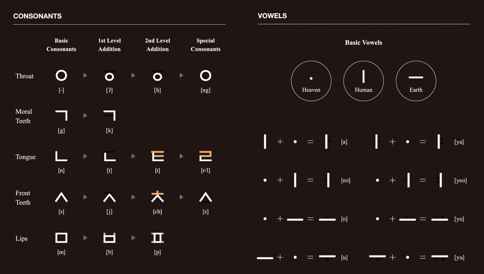484x274 pixels.
Task: Click the Front Teeth row label
Action: (x=23, y=198)
